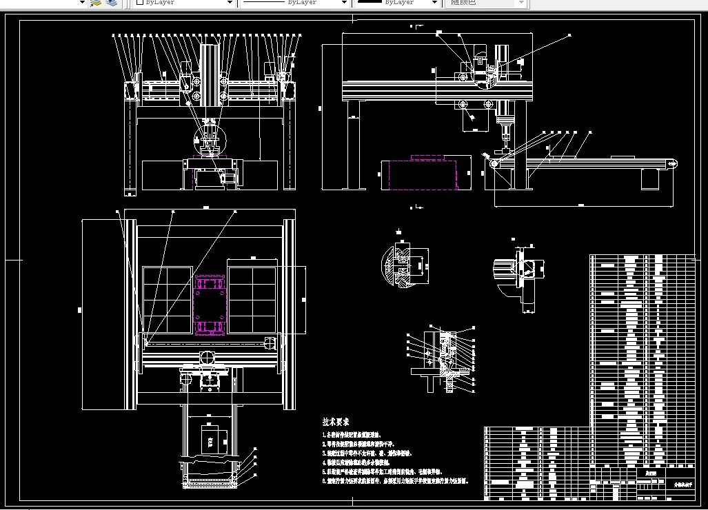Viewport: 708px width, 510px height.
Task: Click Make Object's Layer Current icon
Action: point(96,3)
